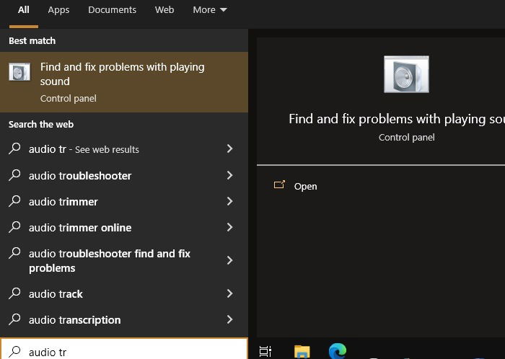Expand arrow for audio trimmer suggestion
The image size is (505, 359).
[x=229, y=201]
